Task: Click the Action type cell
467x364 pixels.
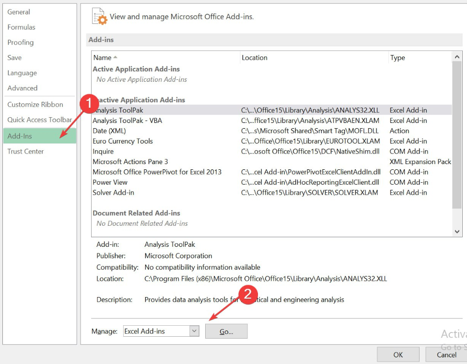Action: (399, 131)
